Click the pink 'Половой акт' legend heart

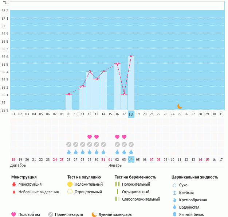14,214
